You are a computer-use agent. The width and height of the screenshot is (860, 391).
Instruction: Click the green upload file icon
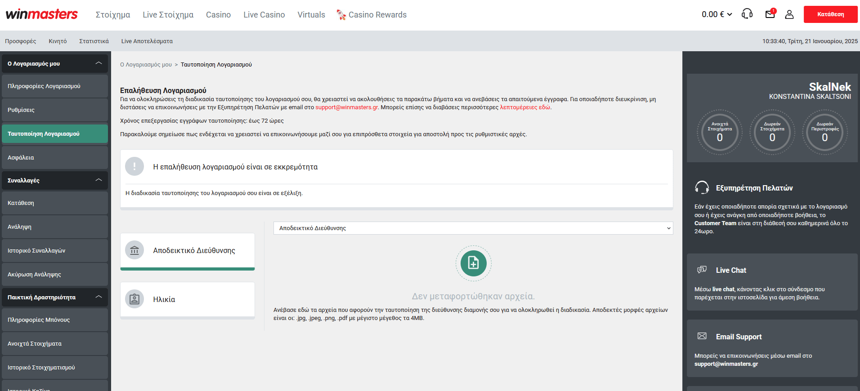point(473,263)
